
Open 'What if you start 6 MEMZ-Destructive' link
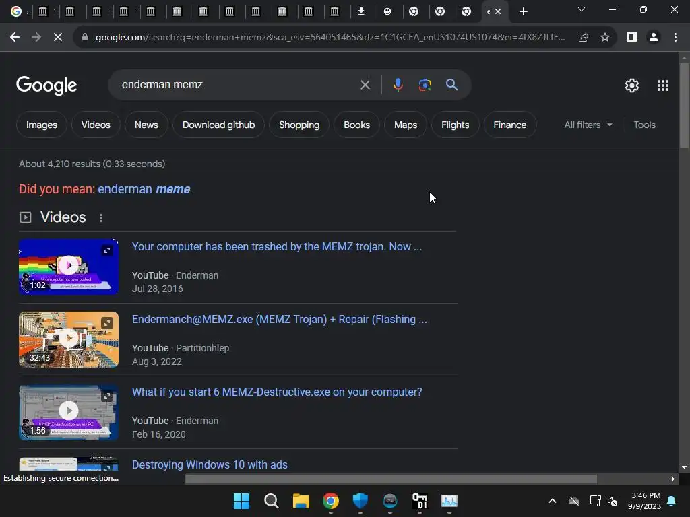[277, 392]
